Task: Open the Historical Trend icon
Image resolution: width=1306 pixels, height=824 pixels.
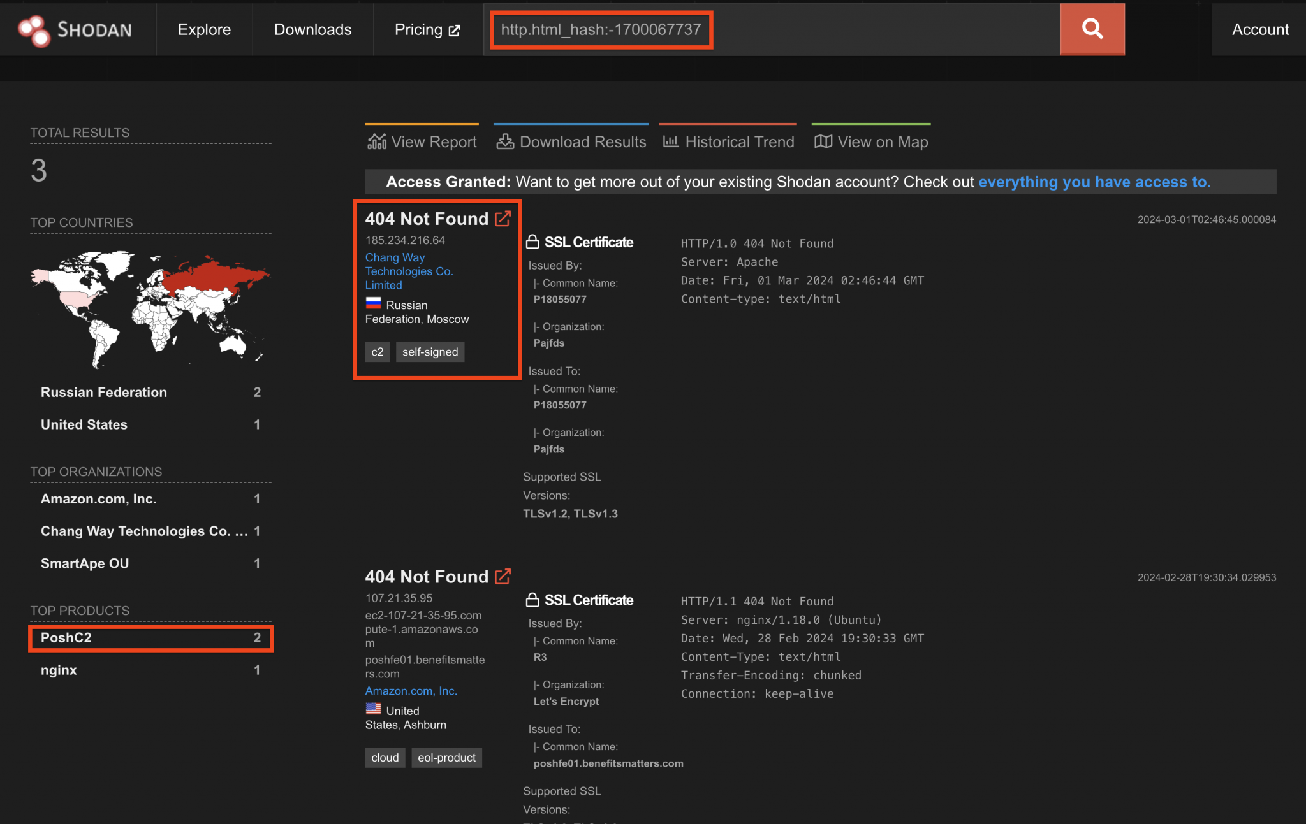Action: click(x=671, y=141)
